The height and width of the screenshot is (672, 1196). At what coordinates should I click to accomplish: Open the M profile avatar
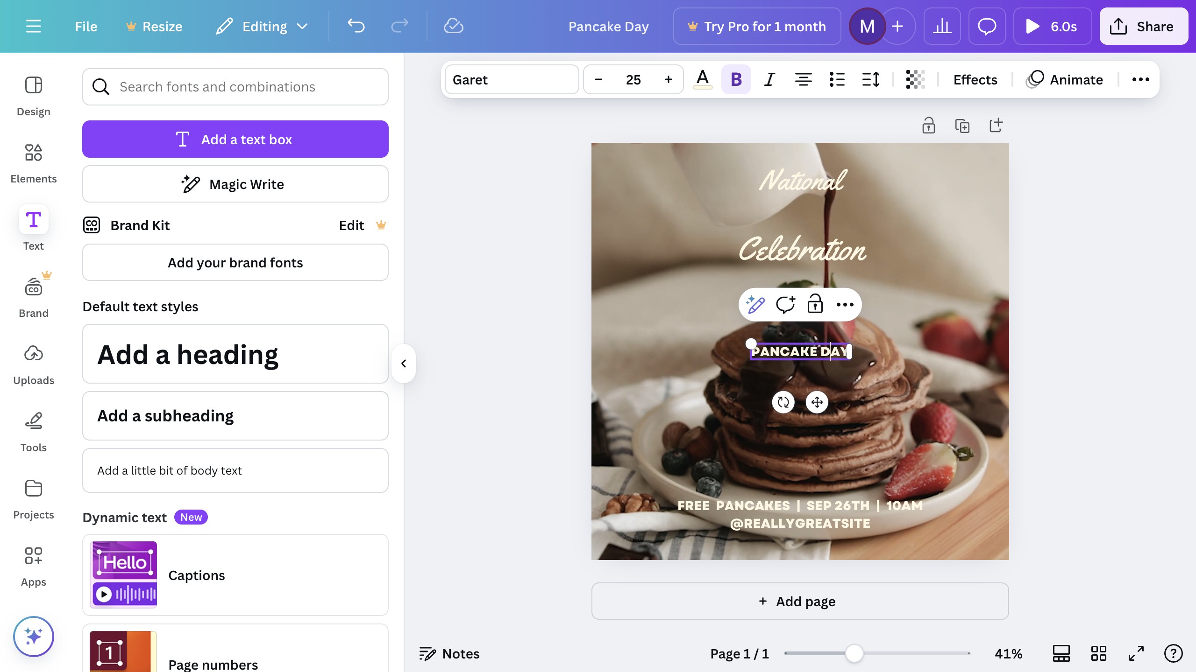(867, 27)
